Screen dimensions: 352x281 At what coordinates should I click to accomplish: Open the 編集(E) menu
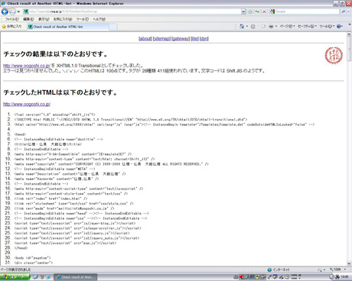point(28,19)
